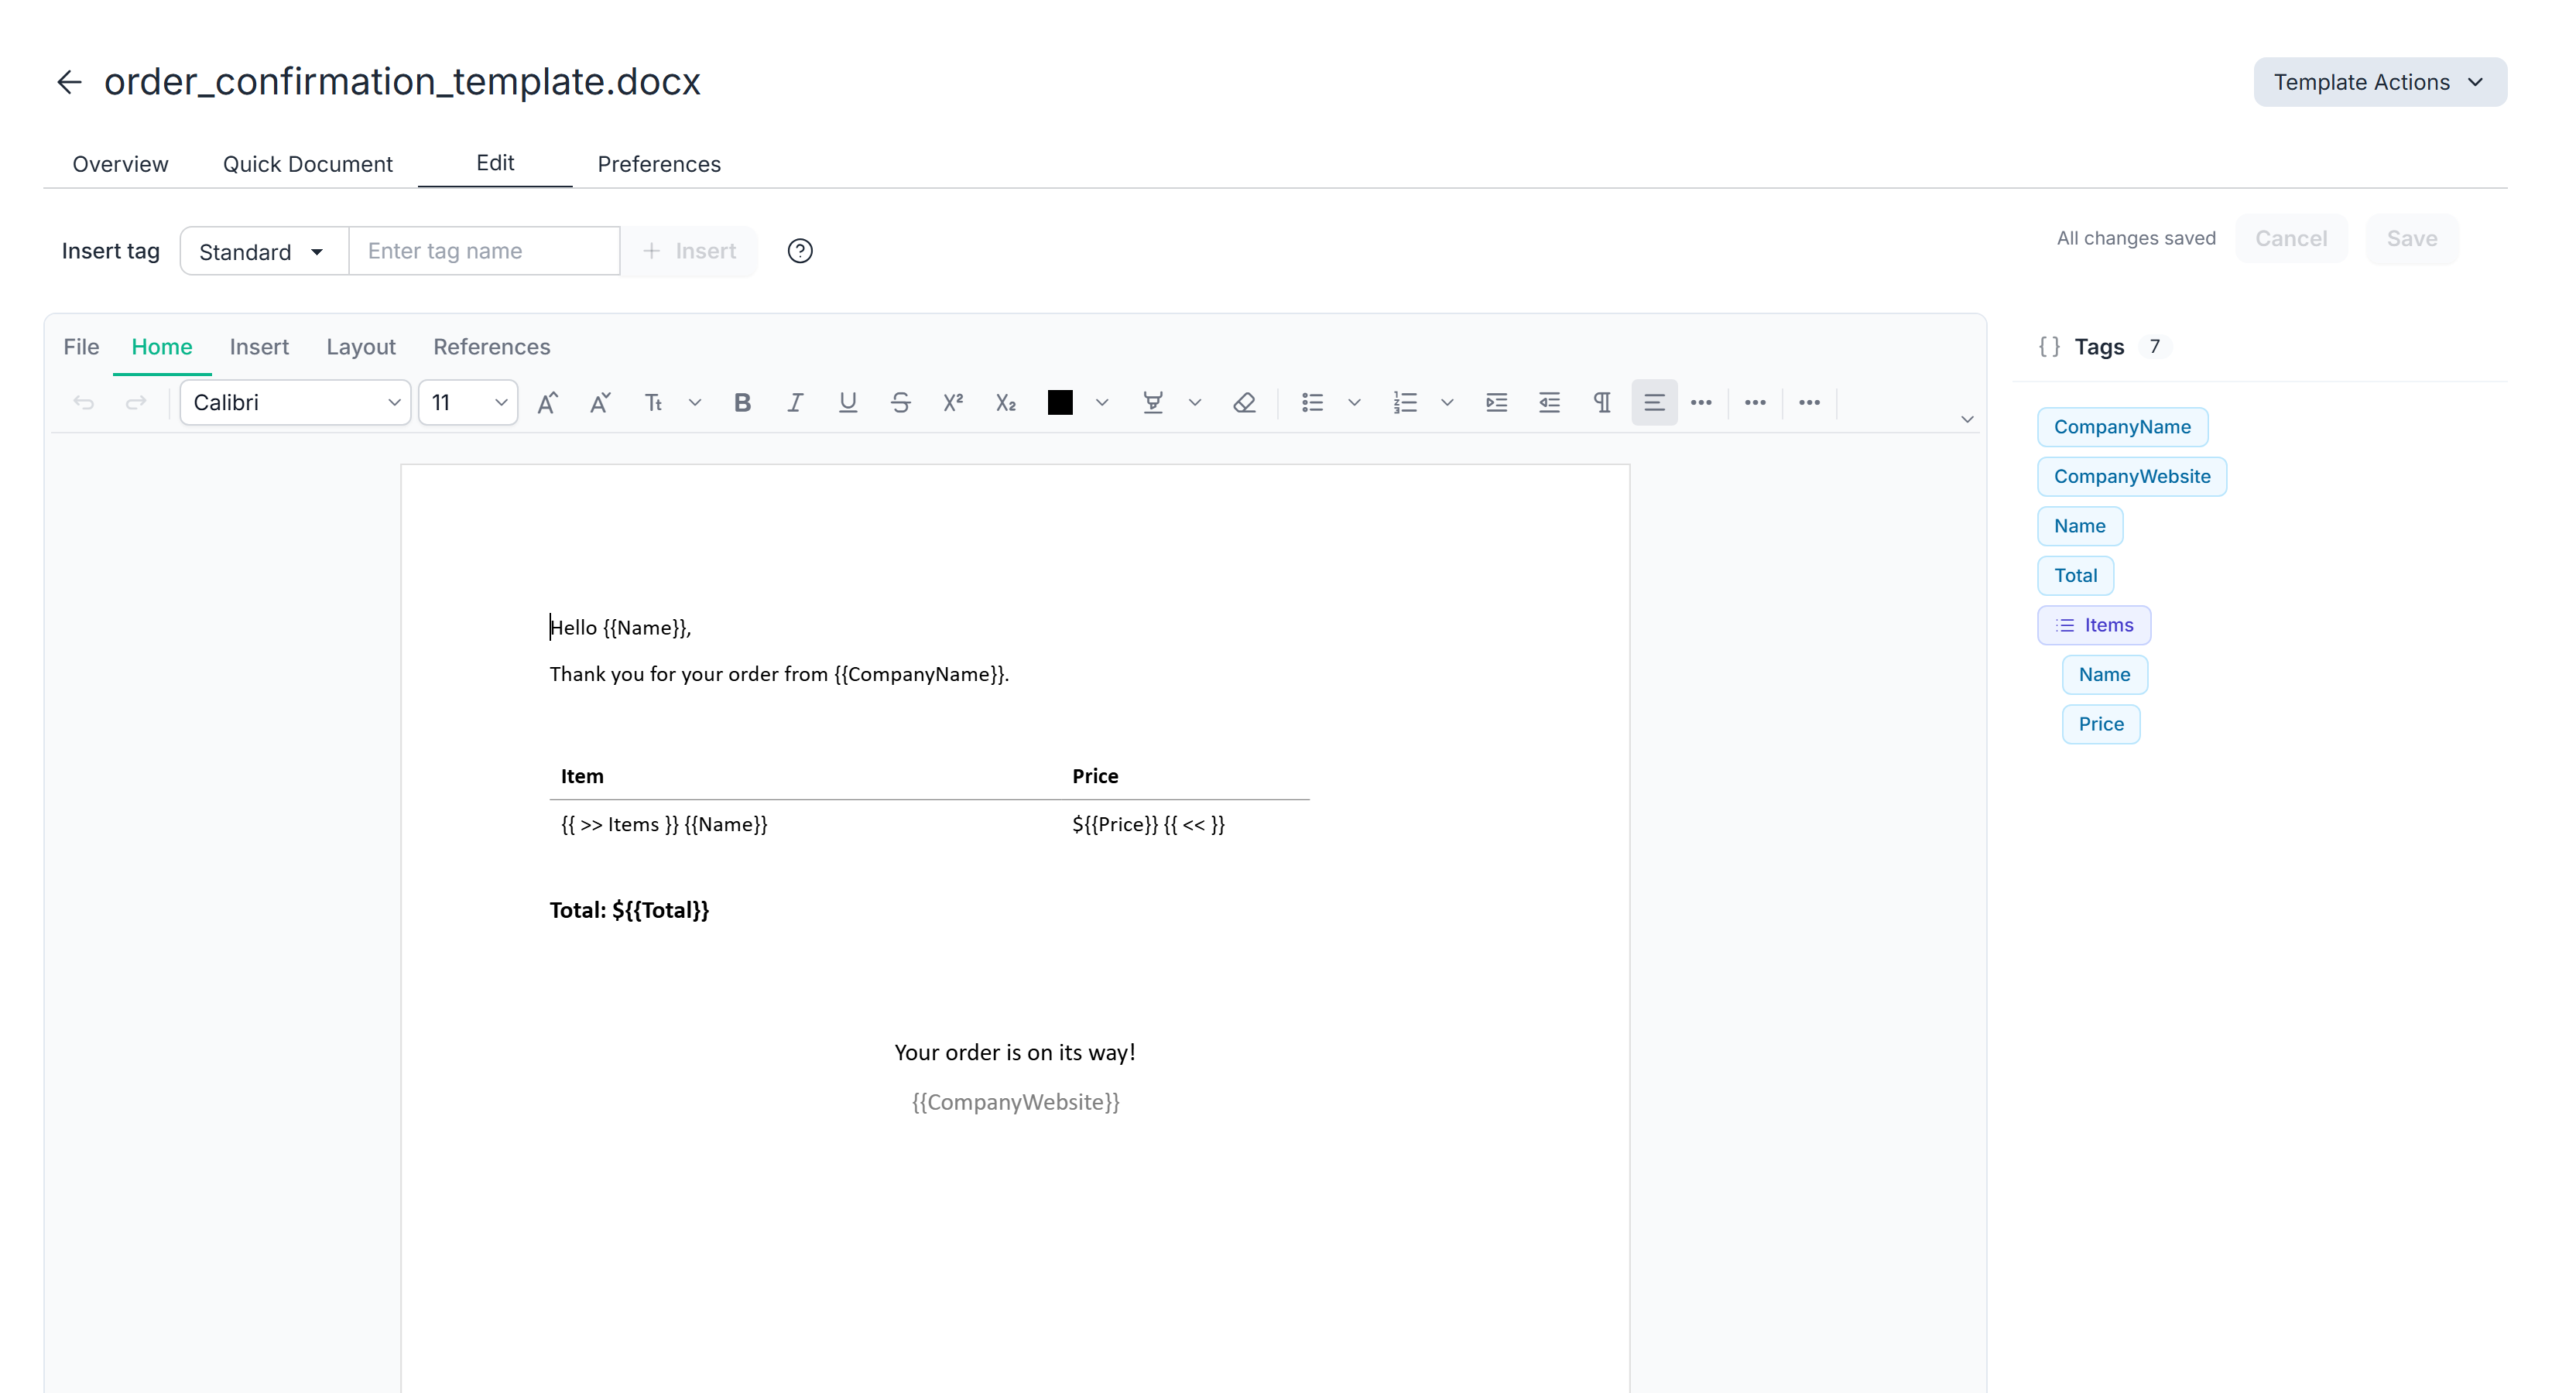The width and height of the screenshot is (2576, 1393).
Task: Open more options beside the alignment button
Action: (1701, 402)
